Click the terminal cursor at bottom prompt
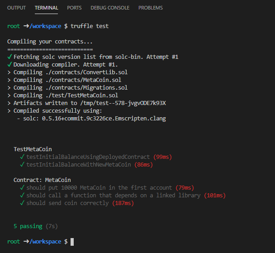Viewport: 275px width, 253px height. pos(72,242)
